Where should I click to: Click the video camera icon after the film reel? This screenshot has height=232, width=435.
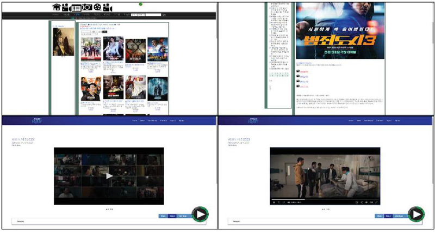click(107, 7)
